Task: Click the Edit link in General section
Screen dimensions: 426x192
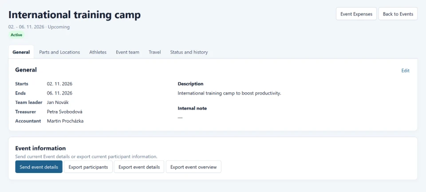Action: (405, 71)
